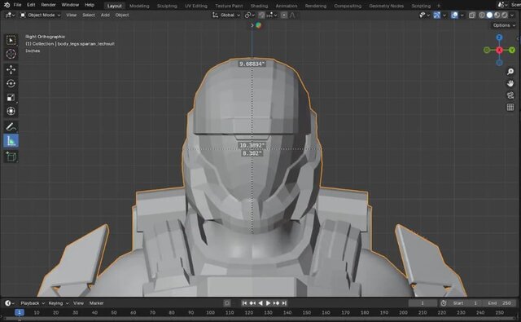Image resolution: width=521 pixels, height=322 pixels.
Task: Toggle viewport overlays display
Action: tap(454, 15)
